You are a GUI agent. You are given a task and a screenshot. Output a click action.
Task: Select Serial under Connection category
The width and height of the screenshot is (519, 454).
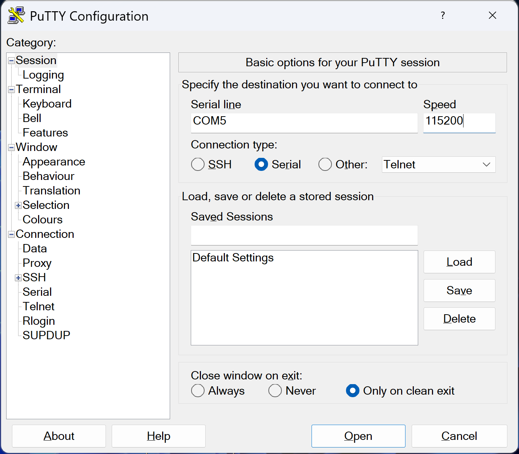37,292
